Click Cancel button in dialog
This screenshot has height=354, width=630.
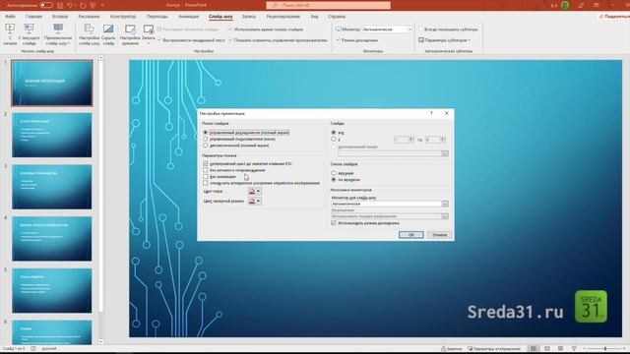pos(440,235)
